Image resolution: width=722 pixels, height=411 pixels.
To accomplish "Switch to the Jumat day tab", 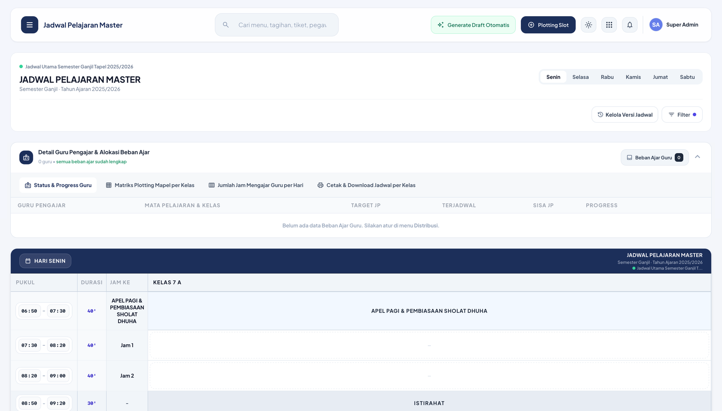I will click(x=660, y=77).
